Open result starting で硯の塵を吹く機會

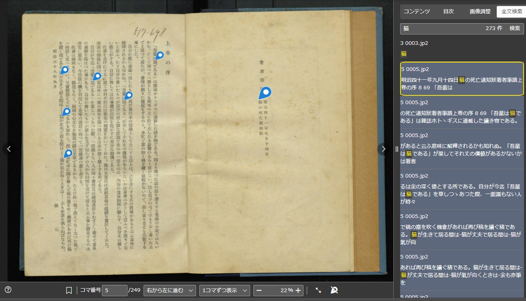(x=462, y=230)
